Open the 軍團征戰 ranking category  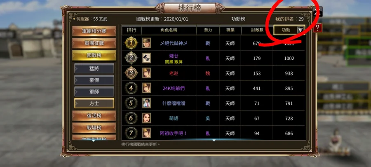94,43
